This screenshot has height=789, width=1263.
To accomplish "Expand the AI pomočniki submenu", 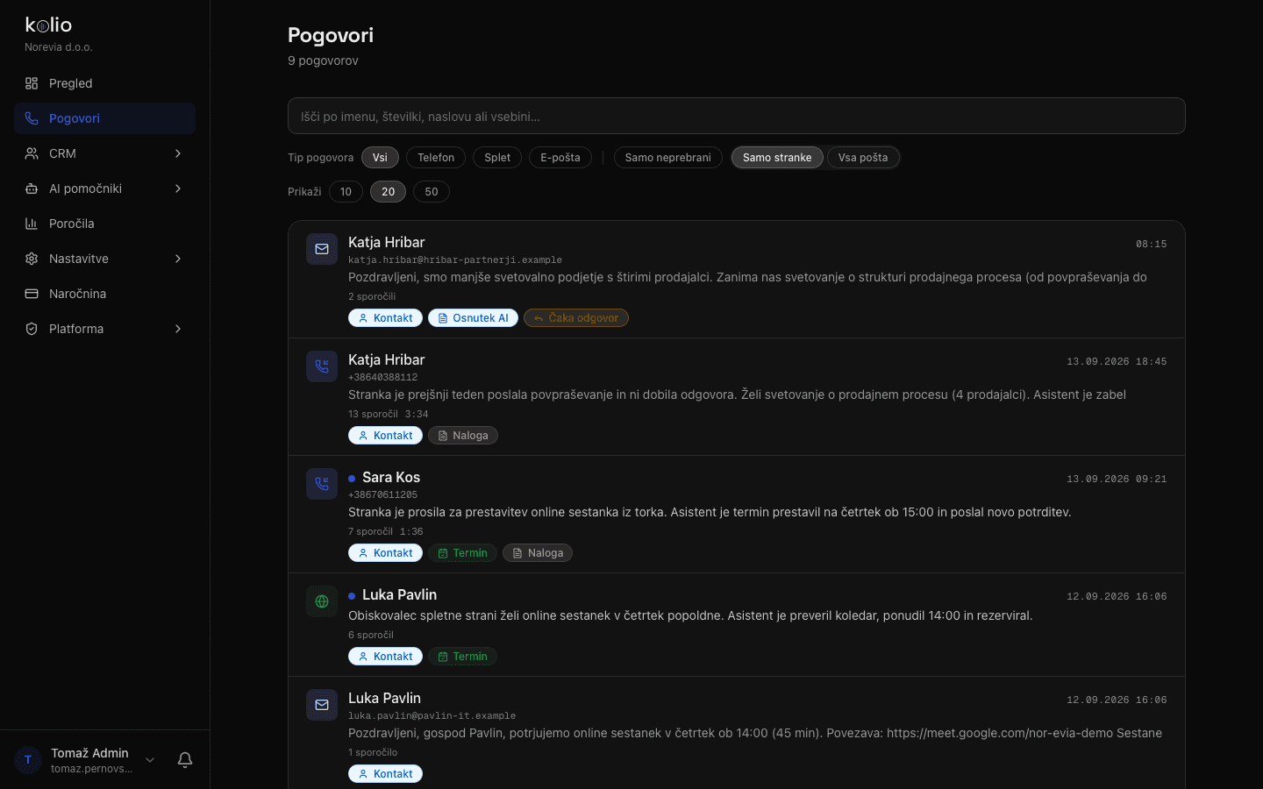I will coord(178,188).
